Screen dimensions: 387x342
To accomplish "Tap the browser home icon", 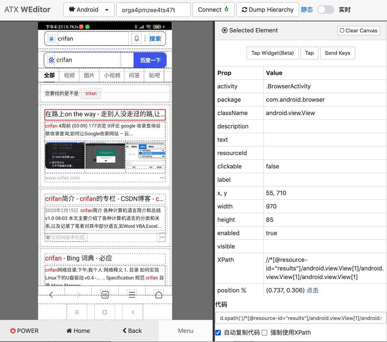I will click(x=159, y=295).
